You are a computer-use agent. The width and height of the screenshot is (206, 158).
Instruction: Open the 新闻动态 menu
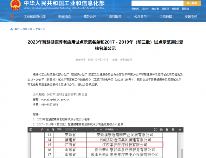click(x=65, y=16)
